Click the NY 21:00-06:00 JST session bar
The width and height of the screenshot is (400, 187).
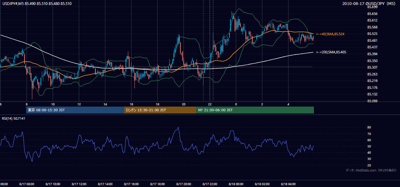(x=255, y=110)
